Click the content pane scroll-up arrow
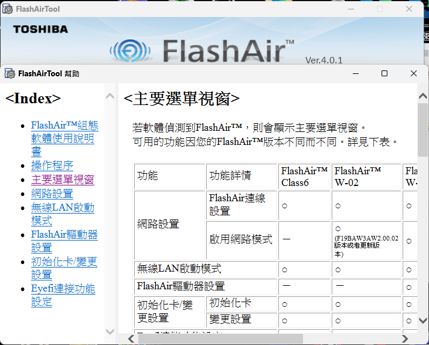Image resolution: width=429 pixels, height=345 pixels. [x=423, y=96]
